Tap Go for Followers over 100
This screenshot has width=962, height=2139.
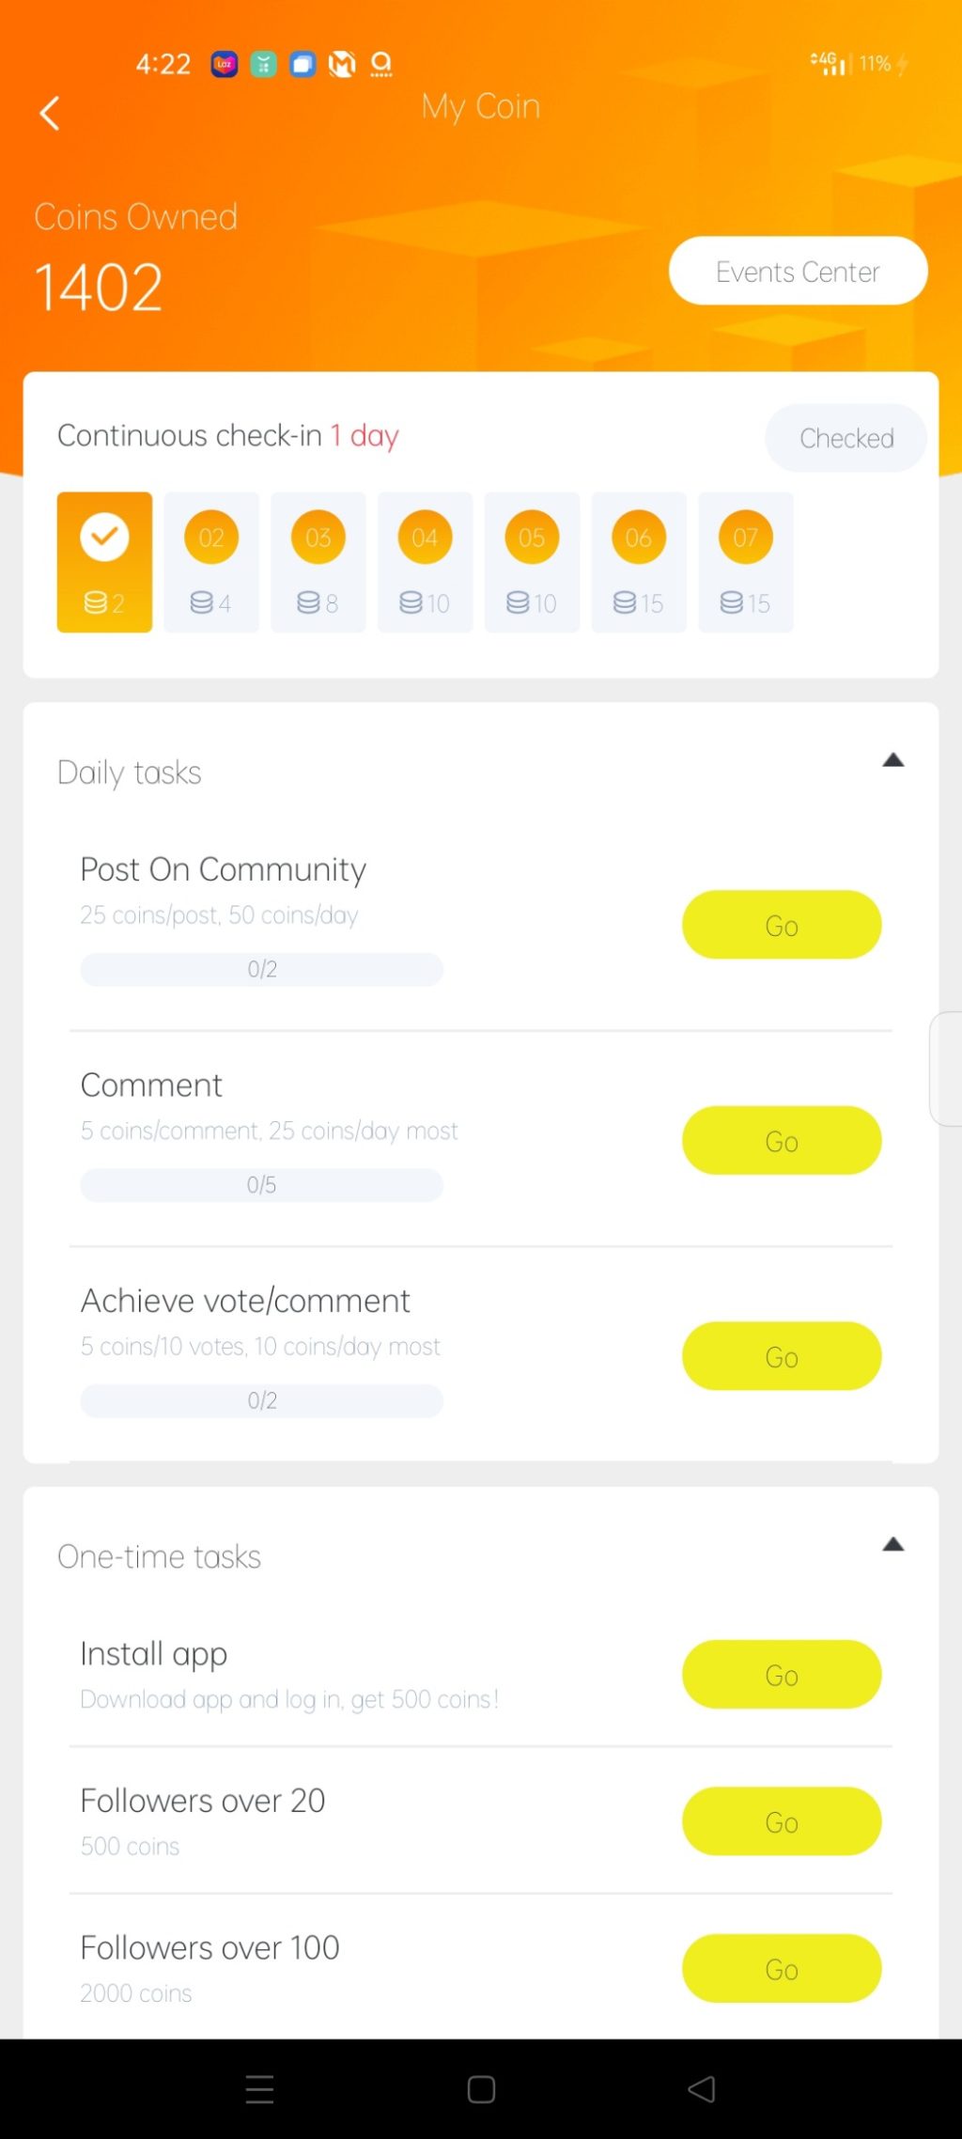click(782, 1969)
